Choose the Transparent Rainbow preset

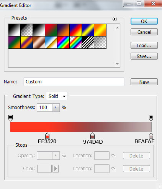(76, 42)
